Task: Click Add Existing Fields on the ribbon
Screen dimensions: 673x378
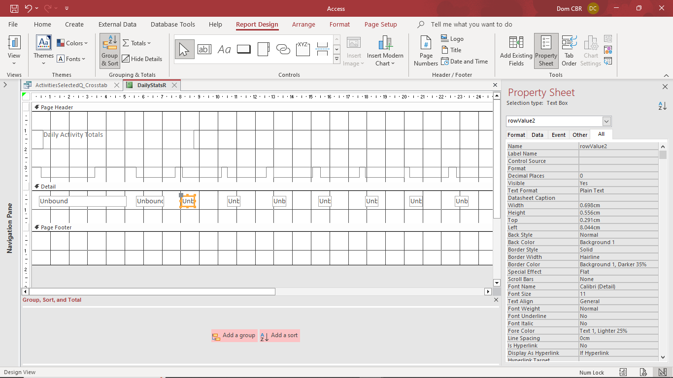Action: [516, 51]
